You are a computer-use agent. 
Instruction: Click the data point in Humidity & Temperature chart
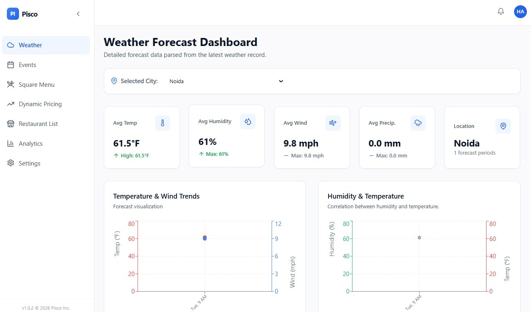pos(419,238)
